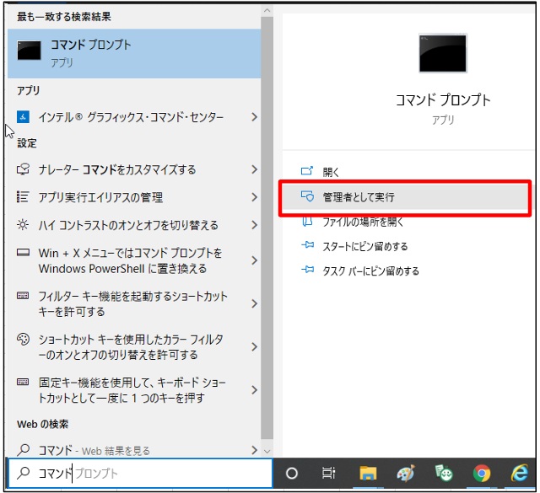The image size is (540, 493).
Task: Click keyboard icon beside sticky keys setting
Action: click(23, 382)
